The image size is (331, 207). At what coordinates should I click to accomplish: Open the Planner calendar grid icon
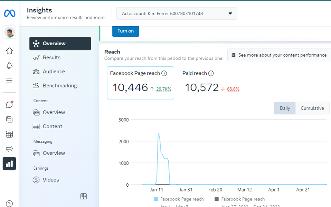[9, 134]
